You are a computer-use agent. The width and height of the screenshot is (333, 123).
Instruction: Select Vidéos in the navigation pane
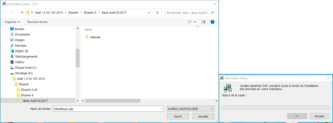point(19,62)
